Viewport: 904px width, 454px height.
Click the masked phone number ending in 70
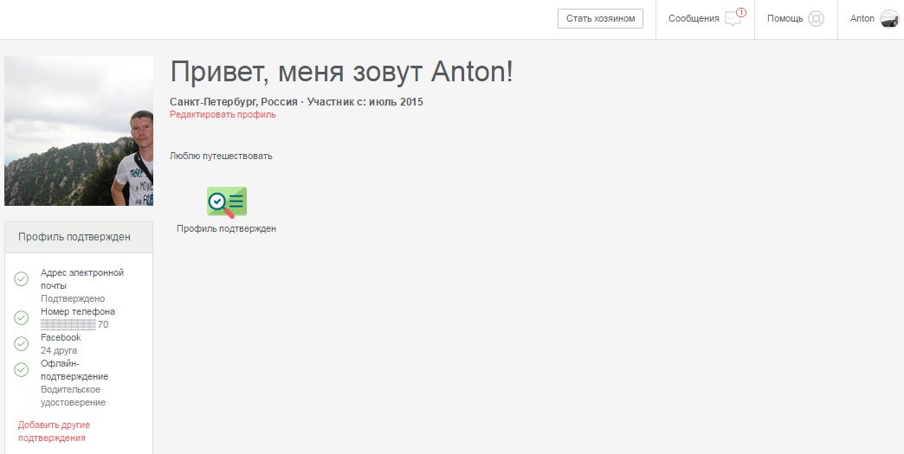click(x=74, y=324)
